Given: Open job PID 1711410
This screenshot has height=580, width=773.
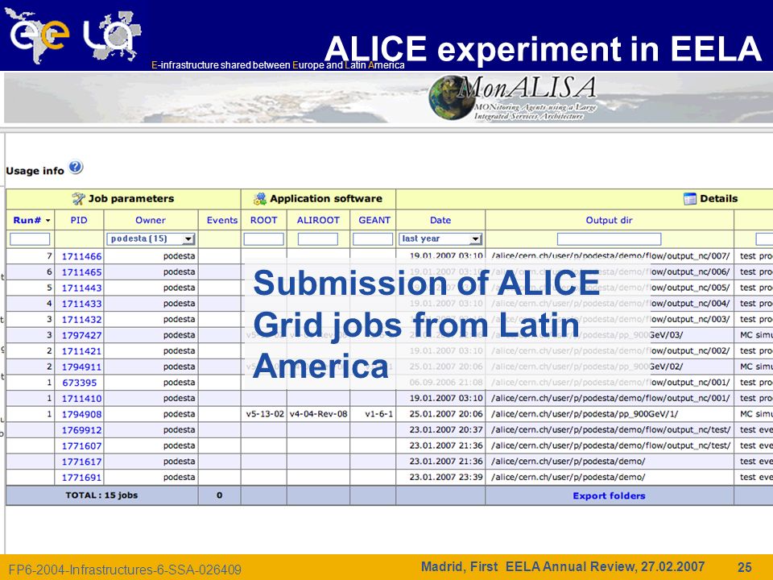Looking at the screenshot, I should click(x=81, y=398).
